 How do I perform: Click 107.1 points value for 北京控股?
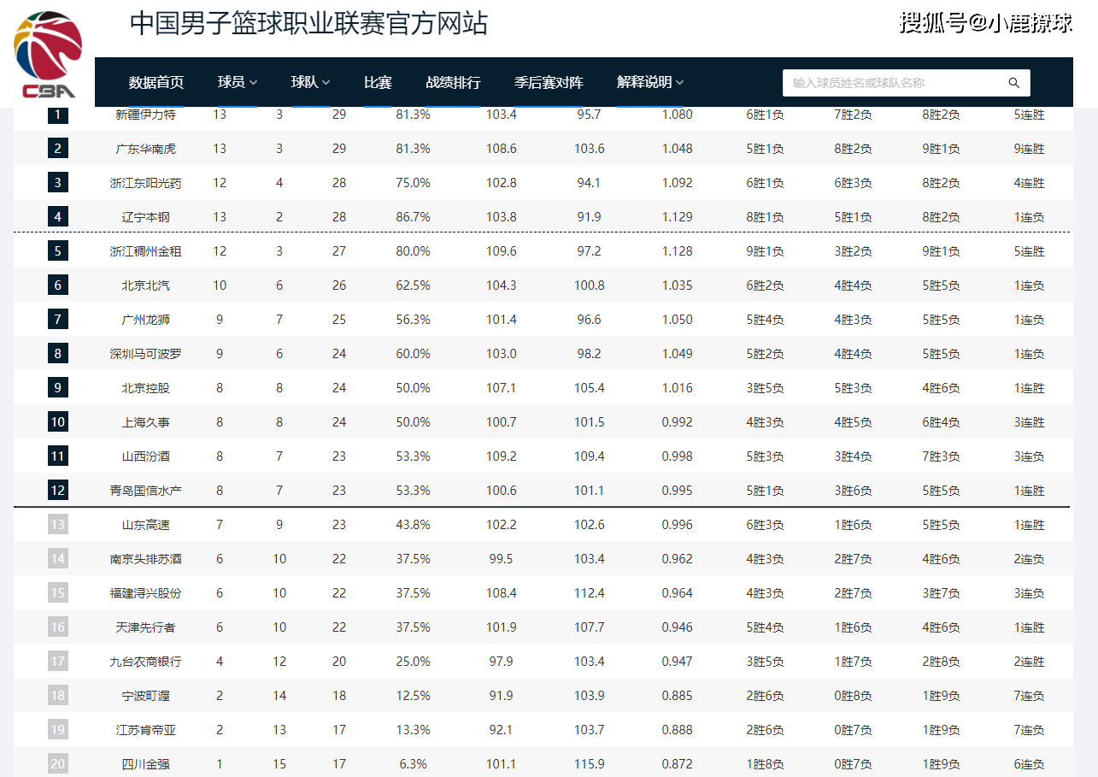click(x=502, y=388)
